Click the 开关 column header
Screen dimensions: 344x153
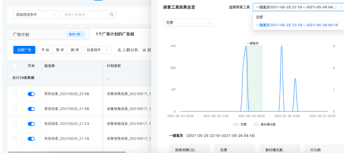(x=31, y=66)
